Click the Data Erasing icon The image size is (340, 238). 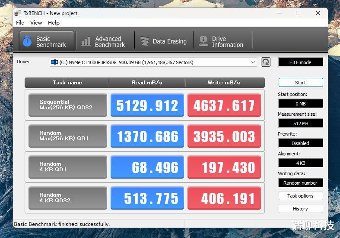(x=144, y=41)
